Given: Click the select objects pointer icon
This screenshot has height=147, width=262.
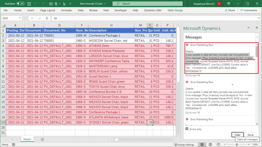Looking at the screenshot, I should coord(64,4).
